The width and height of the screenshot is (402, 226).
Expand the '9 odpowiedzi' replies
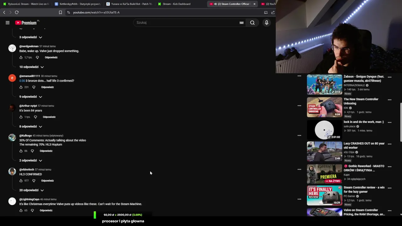[x=30, y=97]
